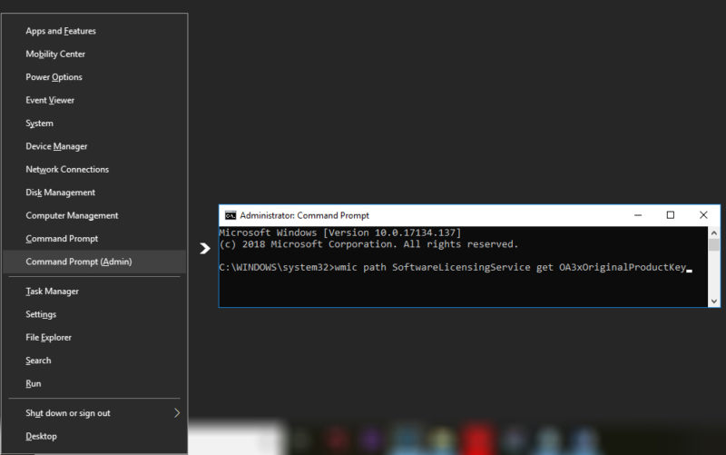726x455 pixels.
Task: Select Command Prompt (Admin)
Action: [78, 262]
